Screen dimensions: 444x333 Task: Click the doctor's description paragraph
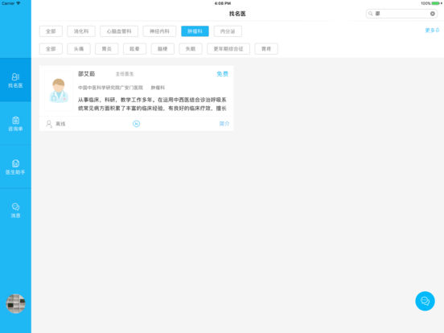point(152,104)
